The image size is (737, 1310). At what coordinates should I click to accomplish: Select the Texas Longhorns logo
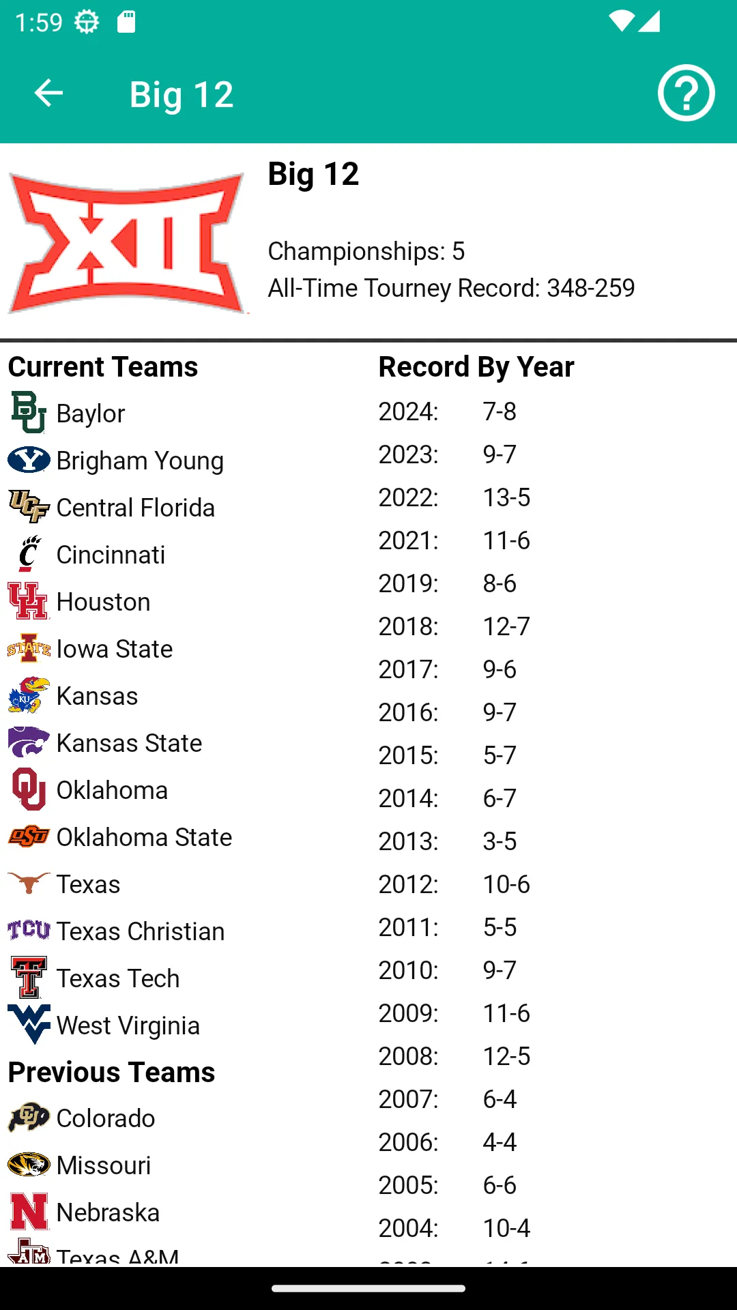29,884
